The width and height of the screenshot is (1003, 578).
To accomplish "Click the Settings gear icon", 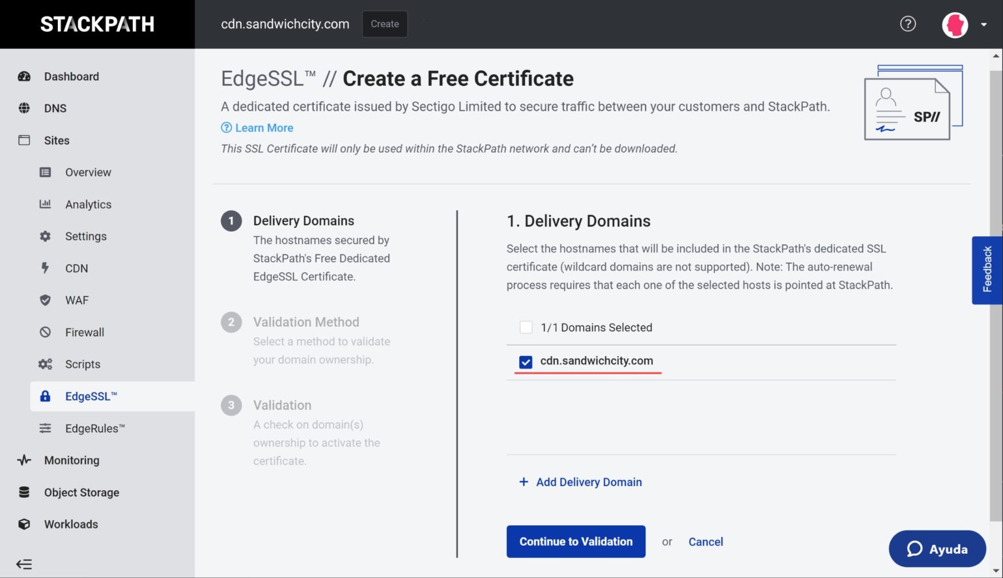I will [x=45, y=236].
